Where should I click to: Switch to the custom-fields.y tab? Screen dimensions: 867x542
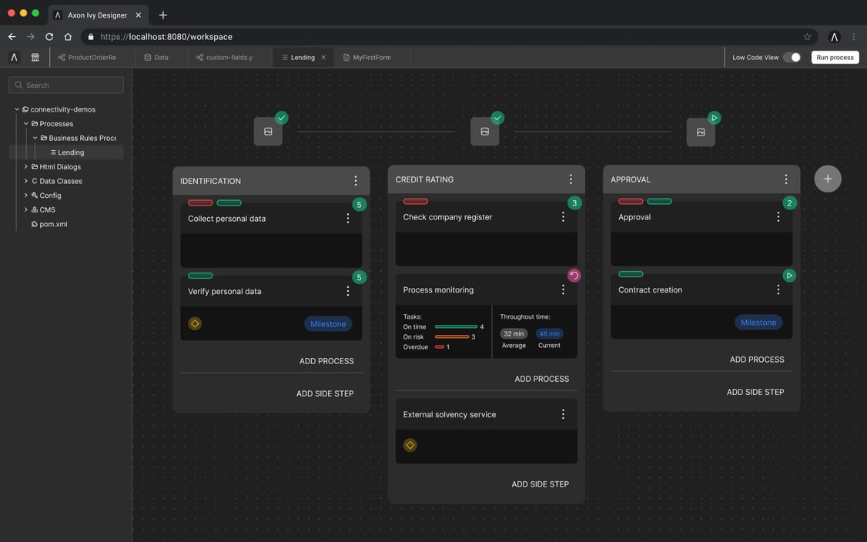[229, 58]
